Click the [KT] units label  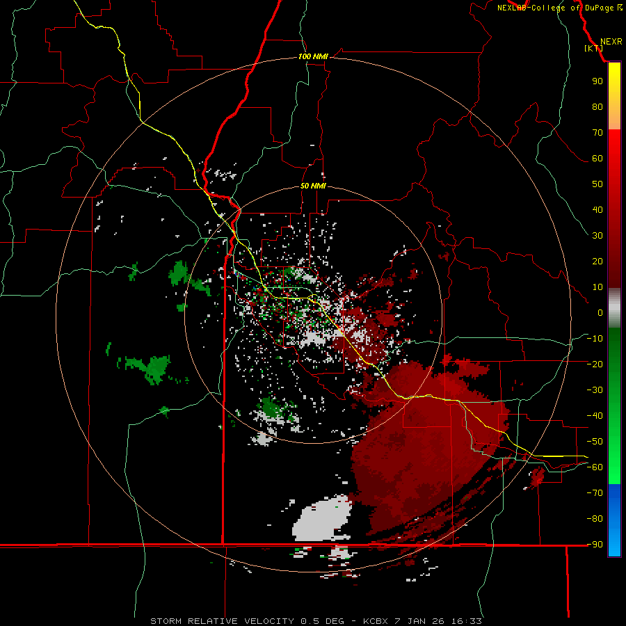click(x=593, y=48)
